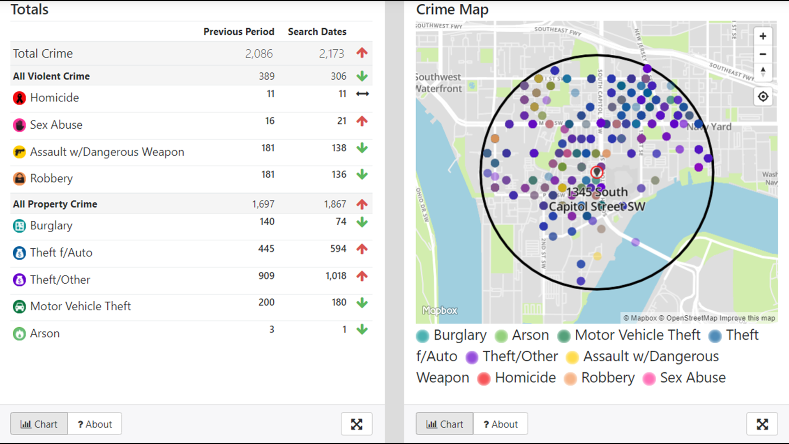Click the Southwest Waterfront map label
This screenshot has height=444, width=789.
tap(438, 83)
